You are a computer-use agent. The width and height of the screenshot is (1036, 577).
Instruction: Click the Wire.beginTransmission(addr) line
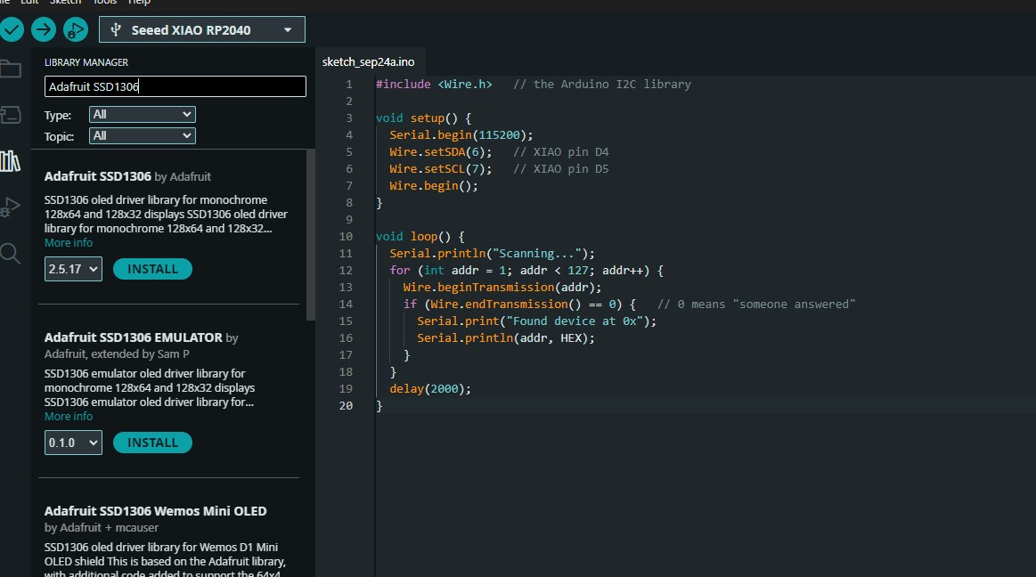(x=502, y=288)
